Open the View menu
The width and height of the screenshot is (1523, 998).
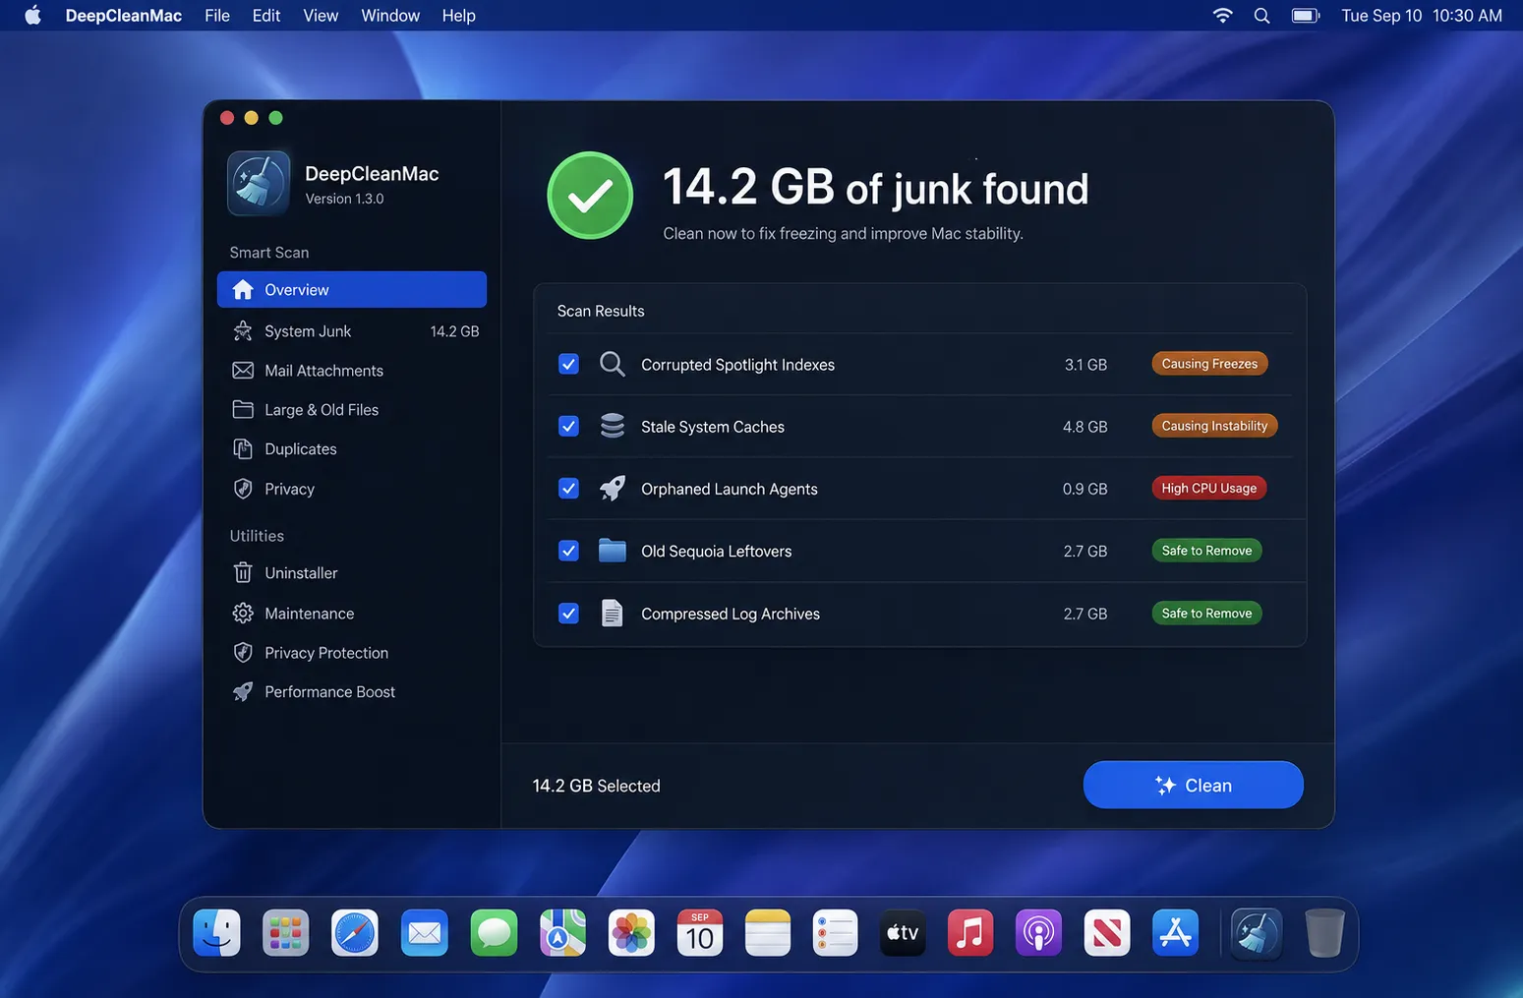pyautogui.click(x=321, y=16)
